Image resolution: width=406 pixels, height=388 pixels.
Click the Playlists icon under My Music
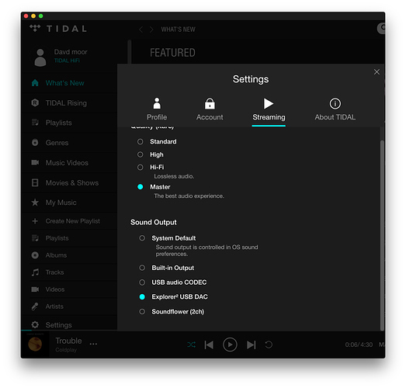point(35,238)
